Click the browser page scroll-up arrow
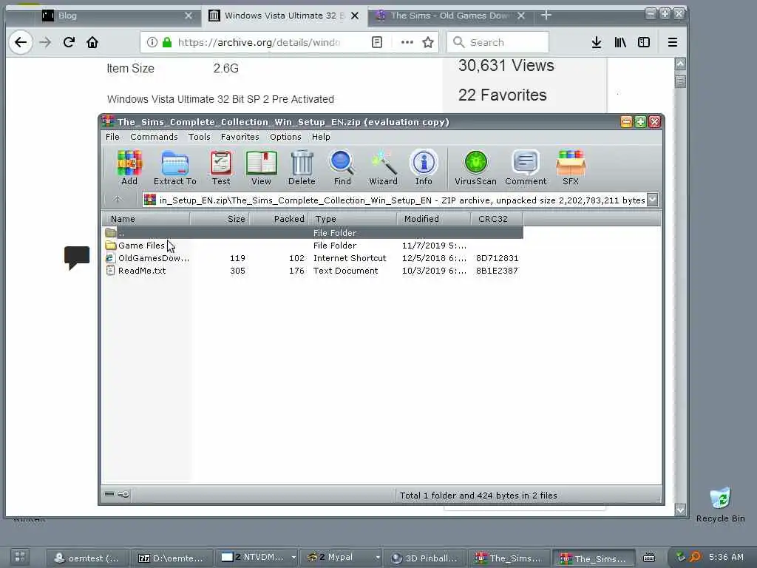This screenshot has width=757, height=568. (680, 64)
